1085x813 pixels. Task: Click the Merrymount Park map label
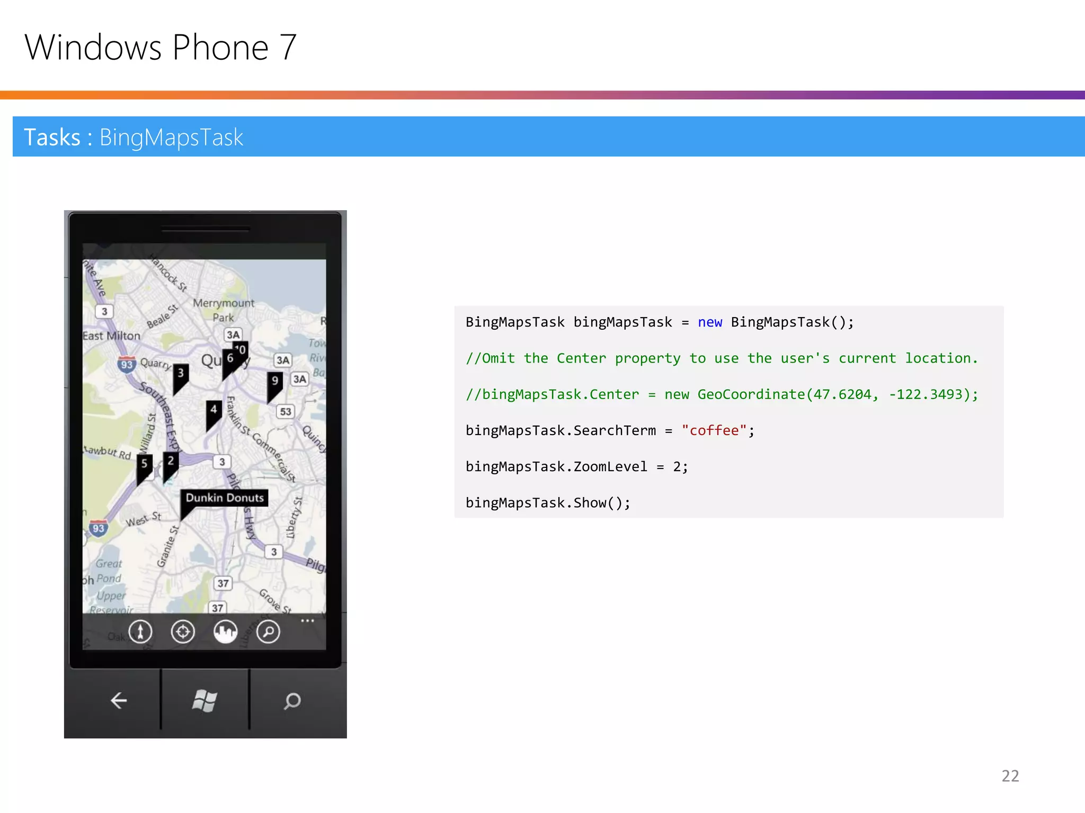click(x=224, y=310)
